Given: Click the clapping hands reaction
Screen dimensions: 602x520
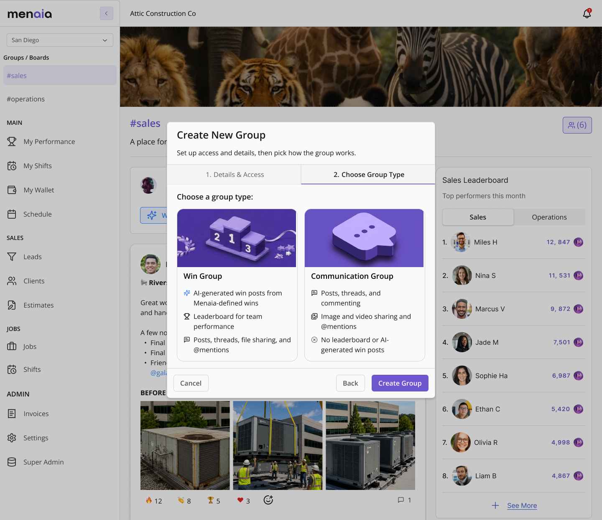Looking at the screenshot, I should tap(184, 500).
